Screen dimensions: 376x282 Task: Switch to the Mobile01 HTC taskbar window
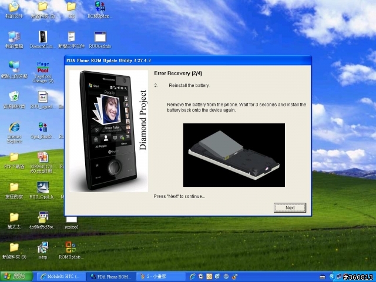(61, 277)
